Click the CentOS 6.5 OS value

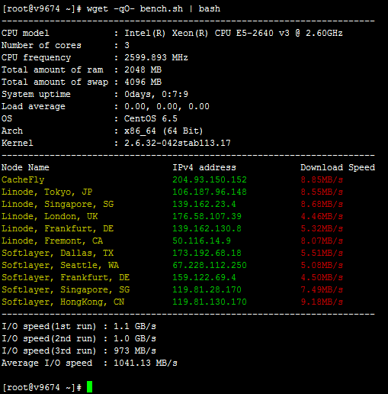151,118
